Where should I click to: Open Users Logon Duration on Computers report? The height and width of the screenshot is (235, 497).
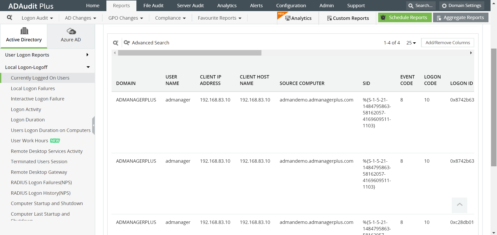51,130
